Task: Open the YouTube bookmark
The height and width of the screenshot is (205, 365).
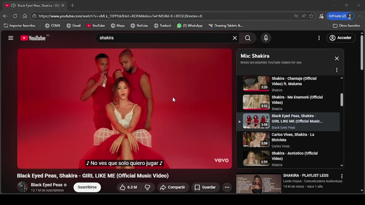Action: tap(96, 26)
